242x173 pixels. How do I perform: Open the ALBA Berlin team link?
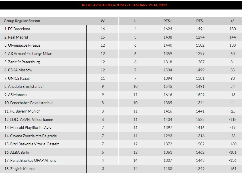[x=20, y=152]
